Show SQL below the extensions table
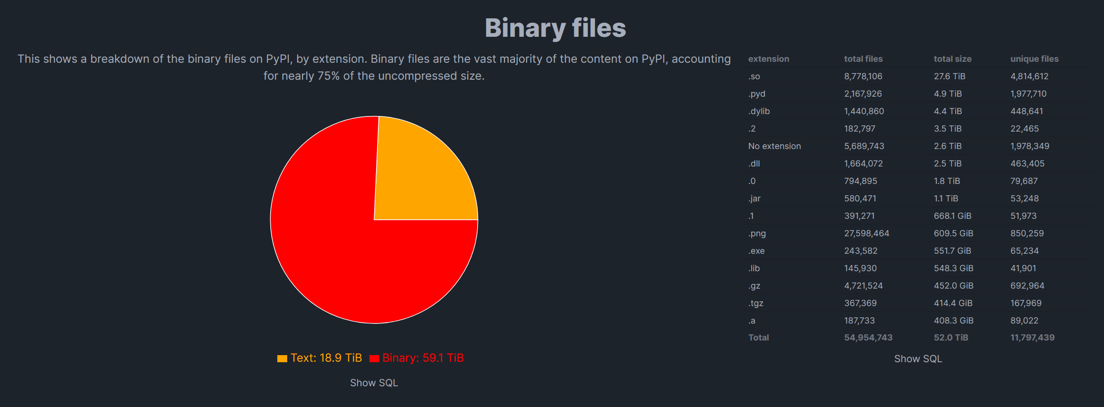The height and width of the screenshot is (407, 1104). click(x=918, y=358)
